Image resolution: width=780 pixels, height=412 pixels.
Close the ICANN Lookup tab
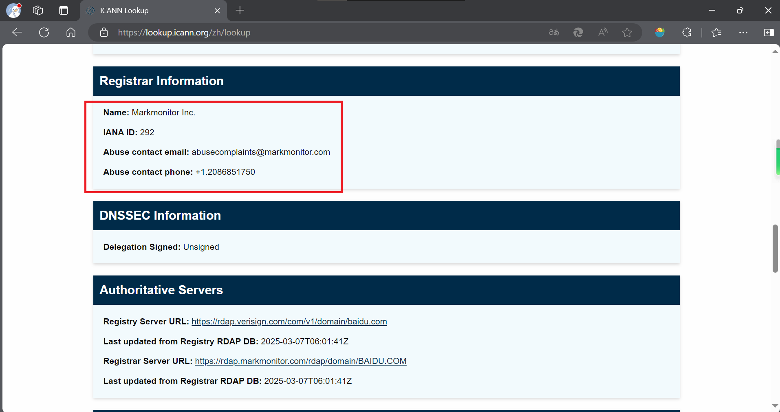click(x=217, y=11)
